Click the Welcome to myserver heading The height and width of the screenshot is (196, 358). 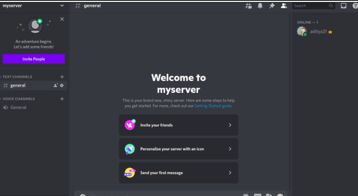178,83
